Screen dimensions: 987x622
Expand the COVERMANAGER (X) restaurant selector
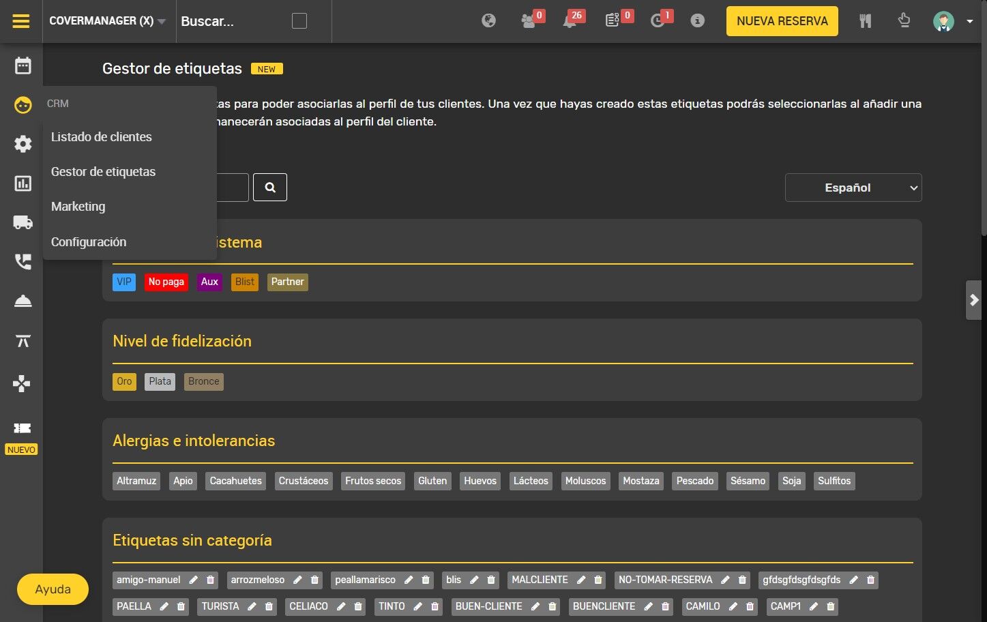[x=107, y=21]
